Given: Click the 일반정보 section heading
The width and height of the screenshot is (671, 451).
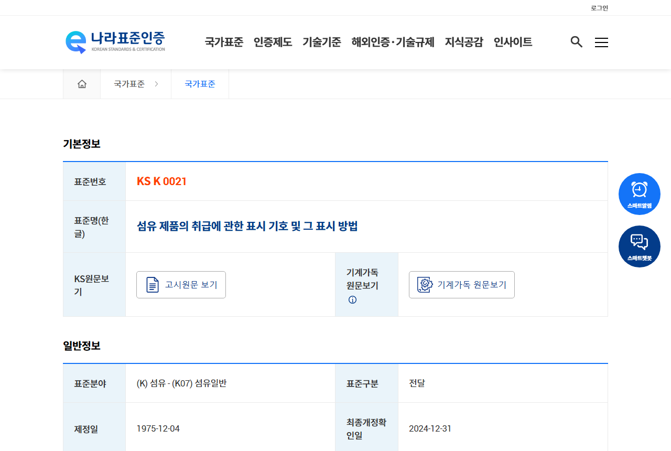Looking at the screenshot, I should click(x=82, y=346).
